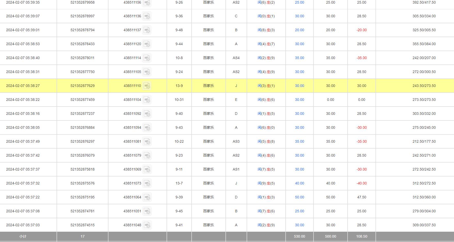Select timestamp 2024-02-07 05:37:03
Viewport: 454px width, 242px height.
click(23, 225)
